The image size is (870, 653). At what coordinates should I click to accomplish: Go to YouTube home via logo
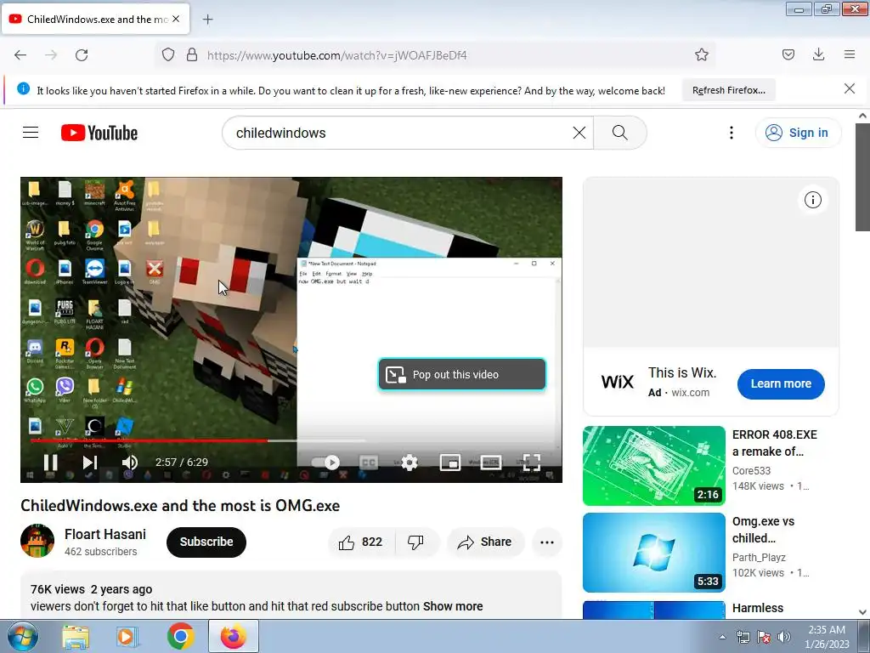tap(99, 133)
